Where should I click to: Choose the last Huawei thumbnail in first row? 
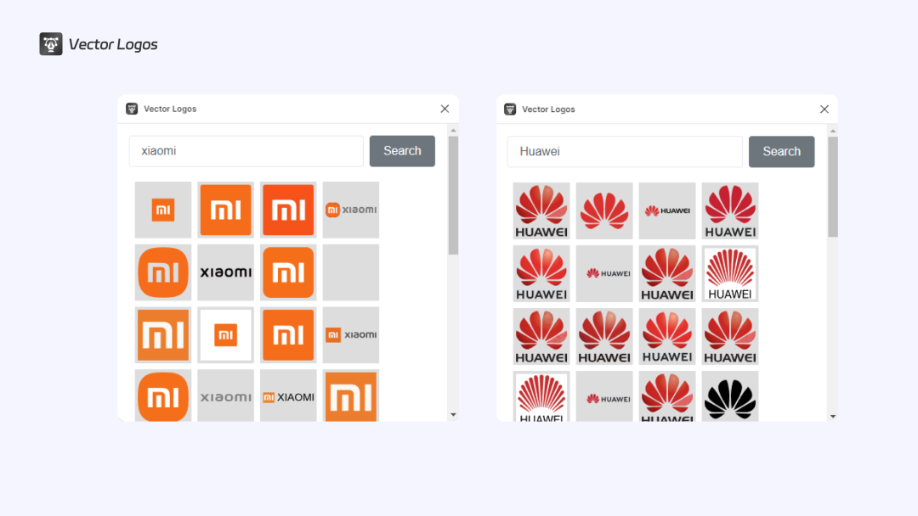(x=730, y=211)
